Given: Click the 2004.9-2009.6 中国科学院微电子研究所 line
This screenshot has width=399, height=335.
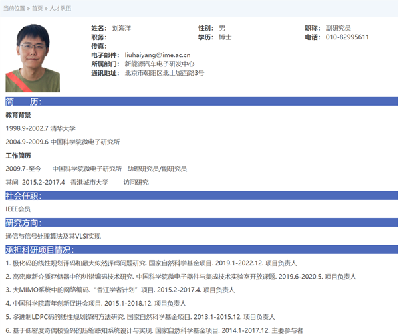Looking at the screenshot, I should (63, 142).
